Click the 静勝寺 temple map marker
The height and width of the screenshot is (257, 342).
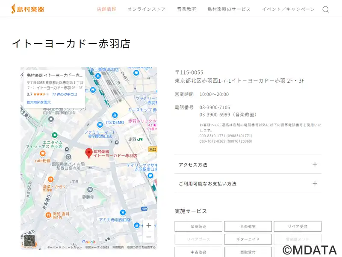[90, 189]
